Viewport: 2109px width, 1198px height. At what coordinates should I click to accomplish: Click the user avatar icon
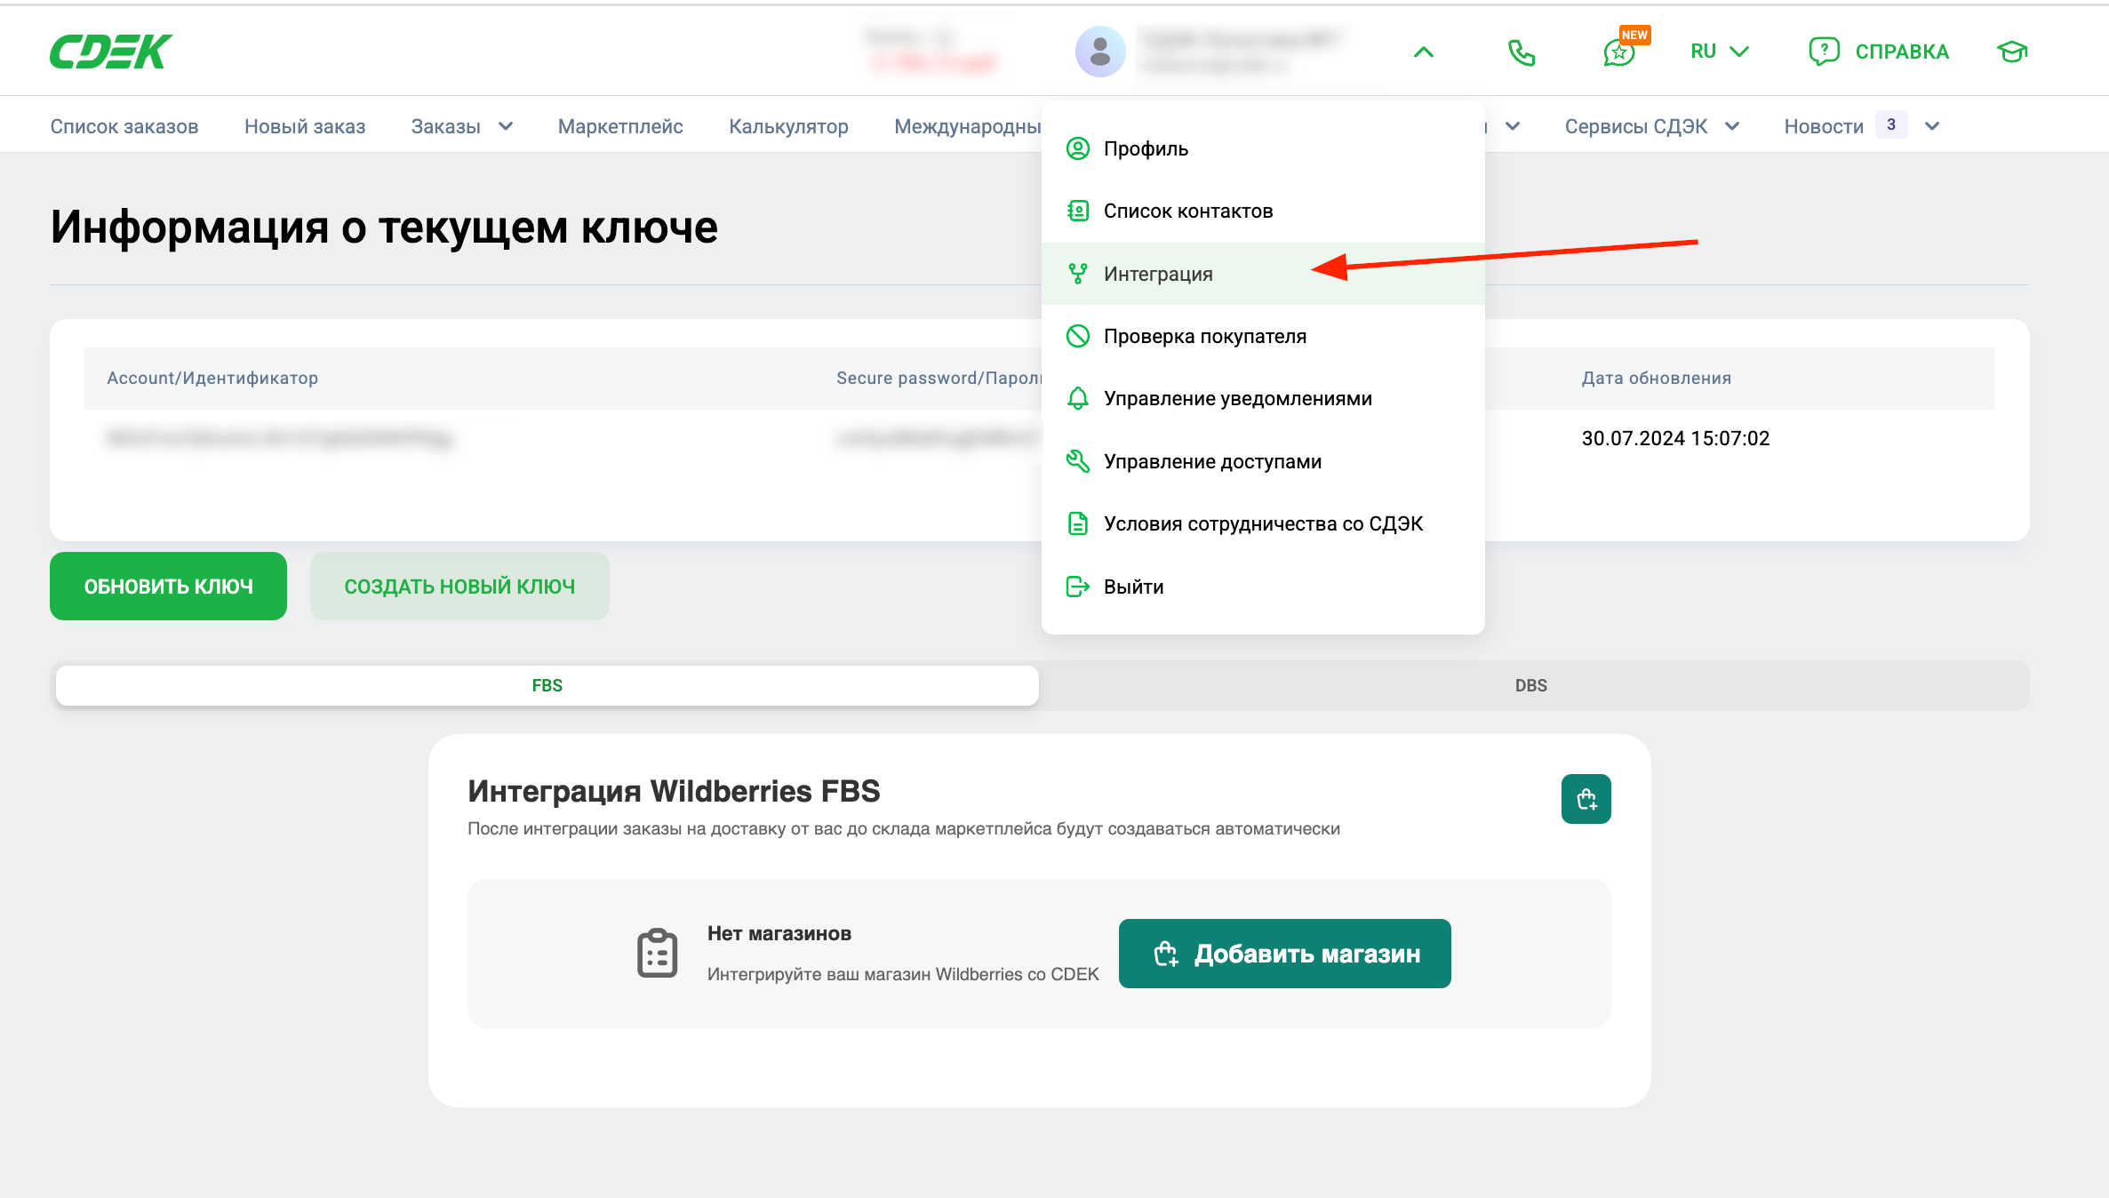(1100, 52)
